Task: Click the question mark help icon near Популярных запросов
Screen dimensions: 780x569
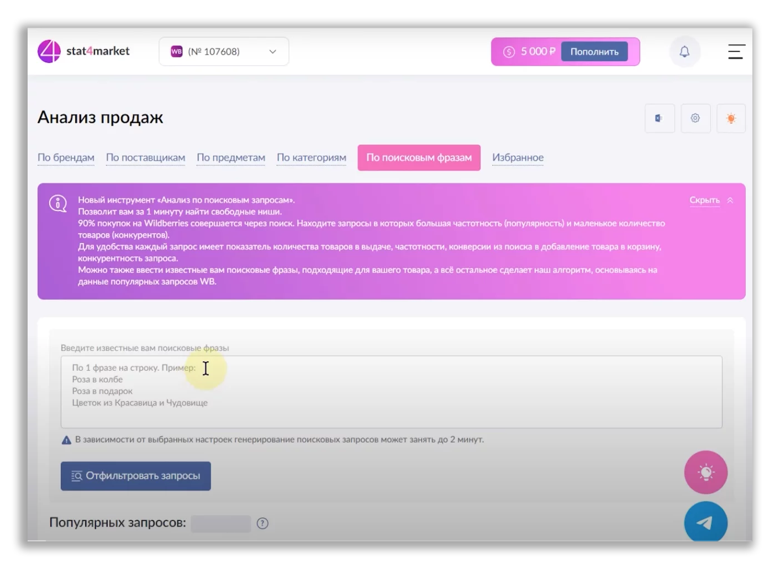Action: point(262,523)
